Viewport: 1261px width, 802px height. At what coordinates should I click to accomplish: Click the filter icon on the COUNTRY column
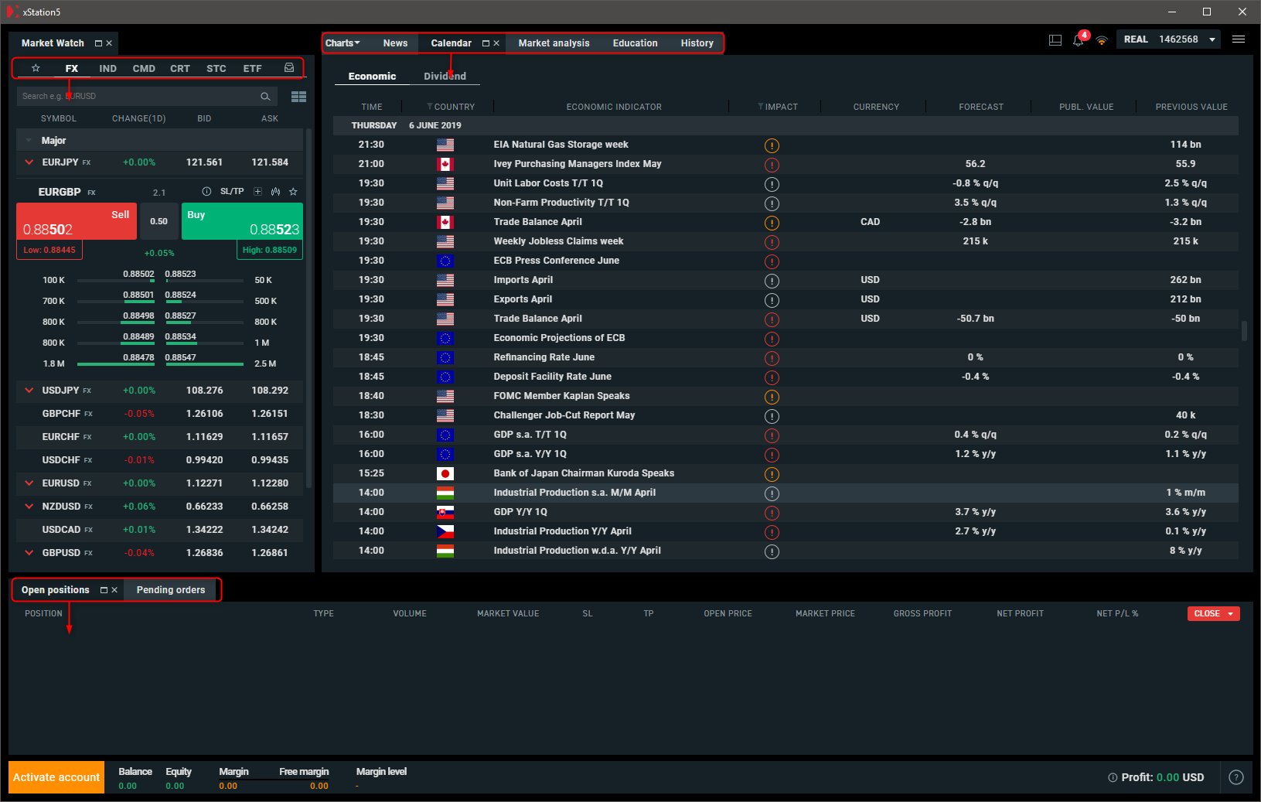[430, 107]
